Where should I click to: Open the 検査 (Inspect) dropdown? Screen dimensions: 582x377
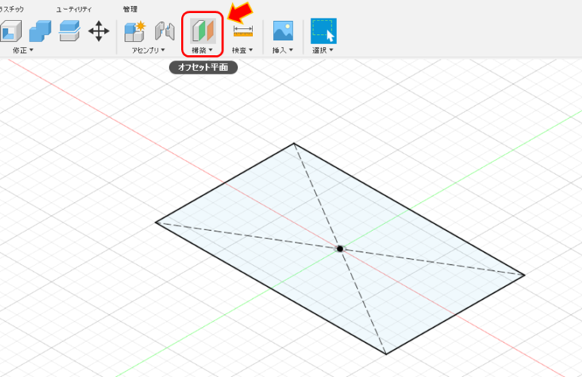(242, 50)
